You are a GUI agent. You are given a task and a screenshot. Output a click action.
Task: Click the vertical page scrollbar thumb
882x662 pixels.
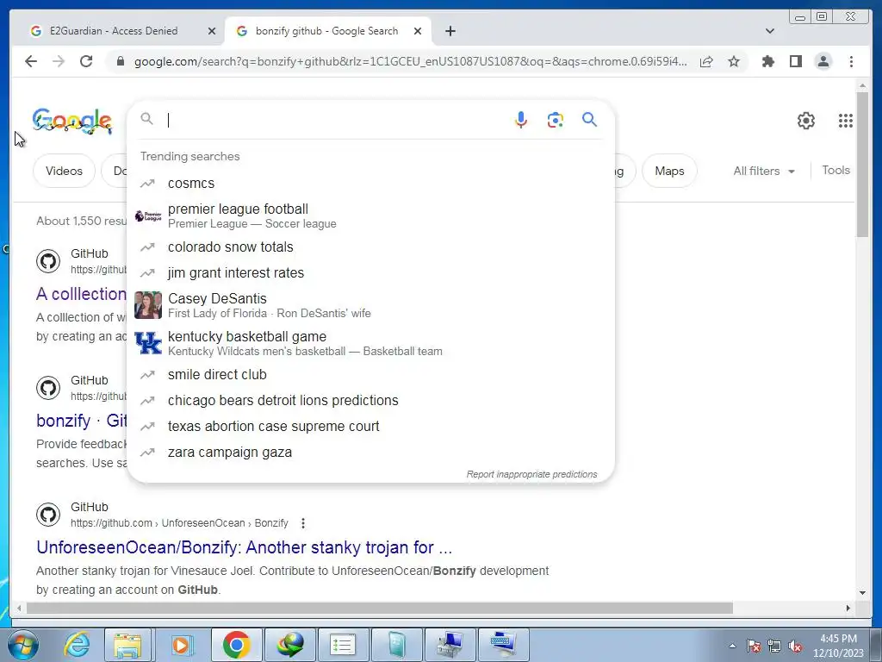tap(862, 165)
